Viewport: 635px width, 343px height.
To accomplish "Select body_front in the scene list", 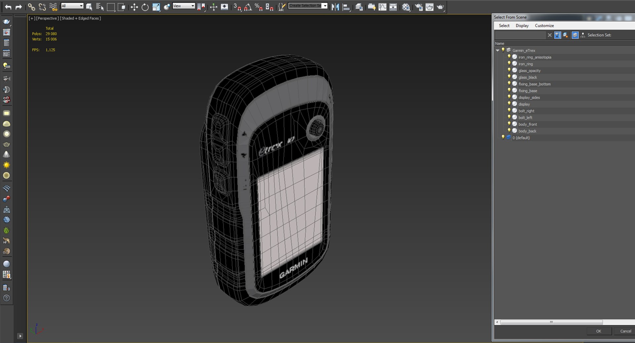I will [x=528, y=125].
